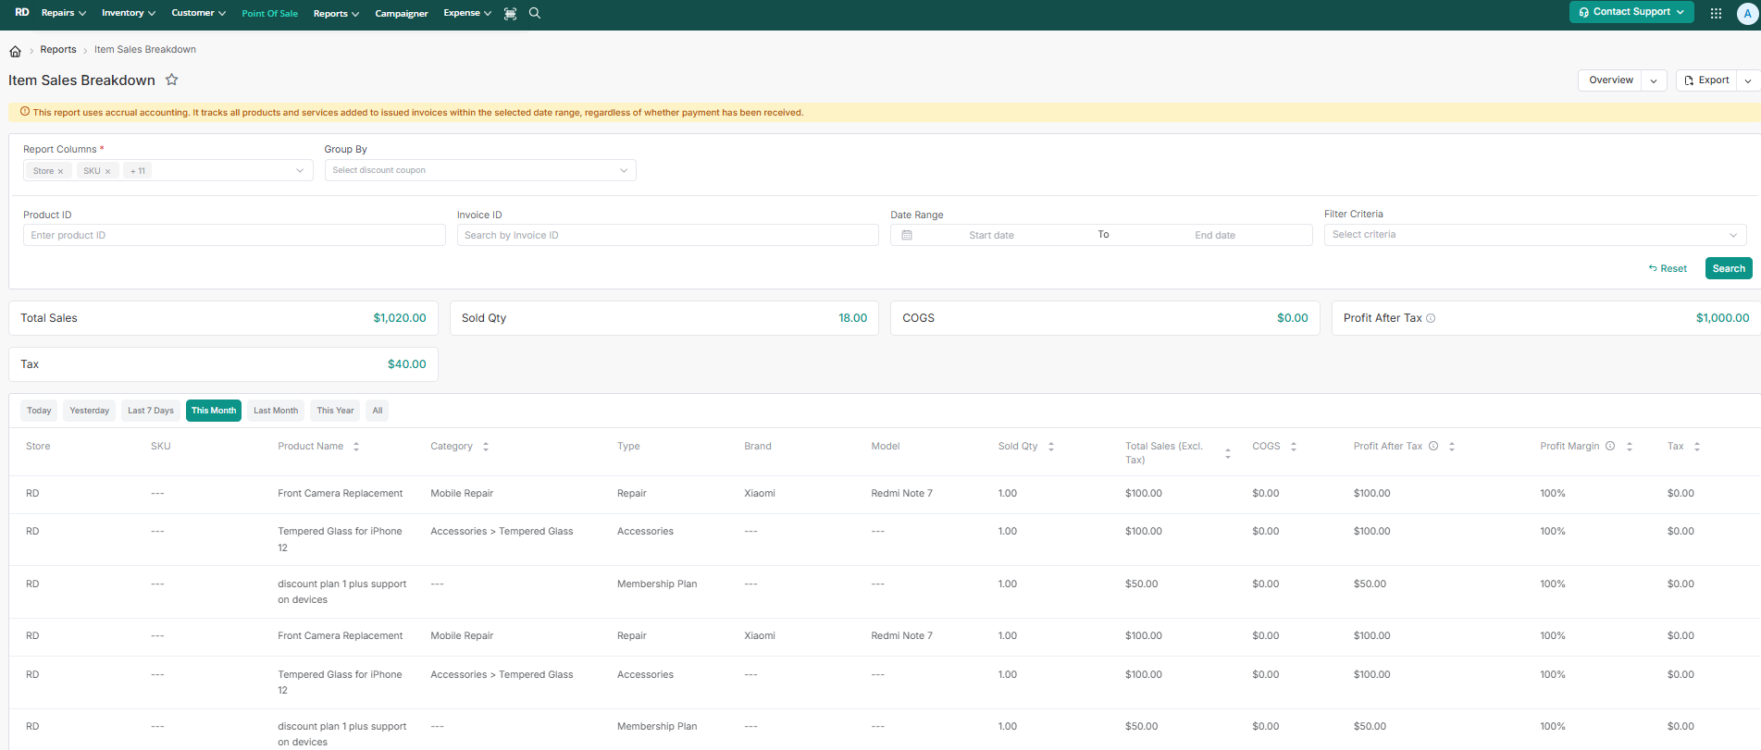Focus the Product ID input field
This screenshot has height=750, width=1761.
[x=234, y=235]
